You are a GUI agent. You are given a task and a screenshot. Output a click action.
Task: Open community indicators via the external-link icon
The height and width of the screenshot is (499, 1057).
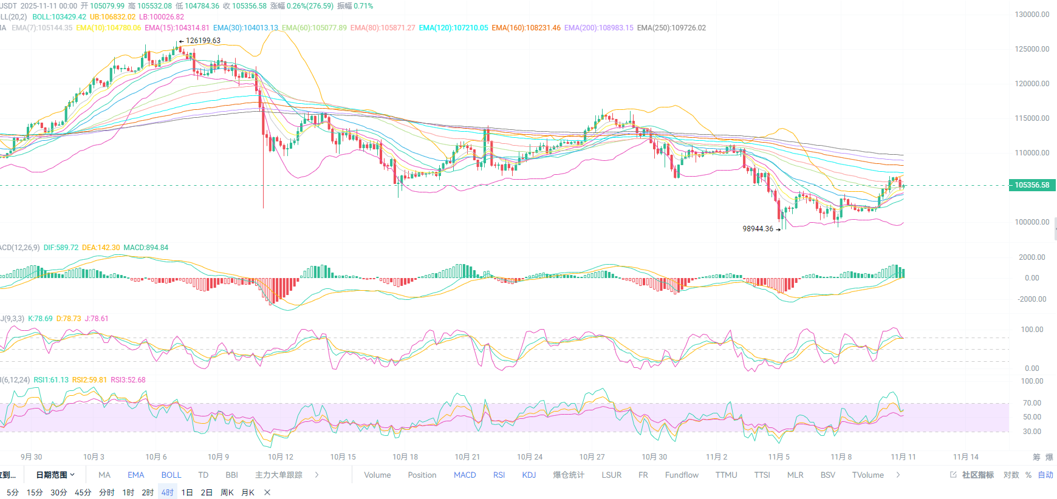[x=953, y=475]
